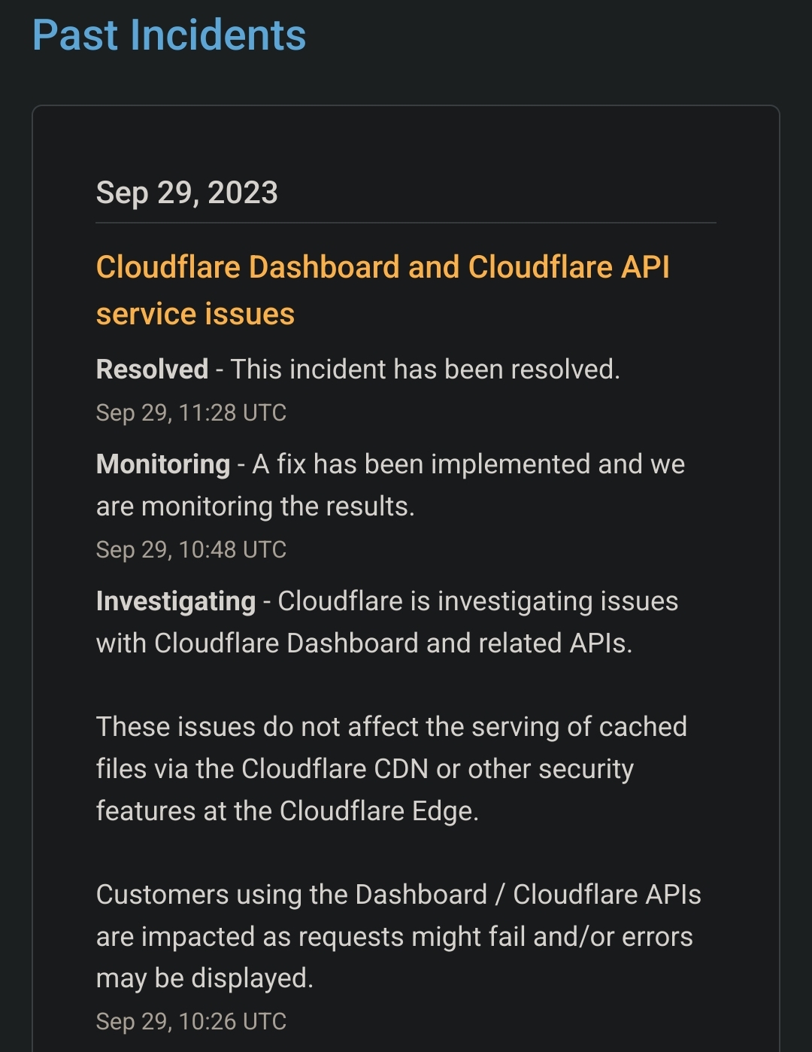Click the Investigating status label
This screenshot has height=1052, width=812.
[x=176, y=601]
